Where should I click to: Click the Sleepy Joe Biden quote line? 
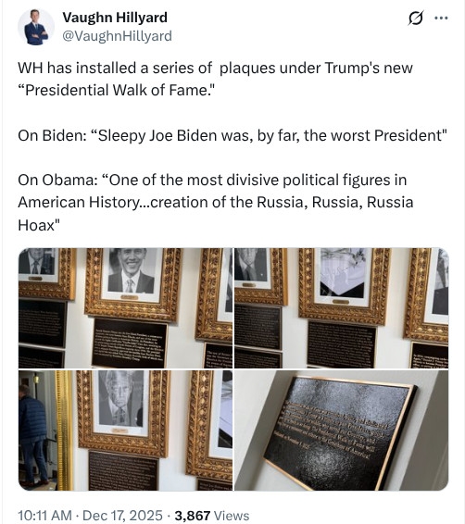pos(232,135)
